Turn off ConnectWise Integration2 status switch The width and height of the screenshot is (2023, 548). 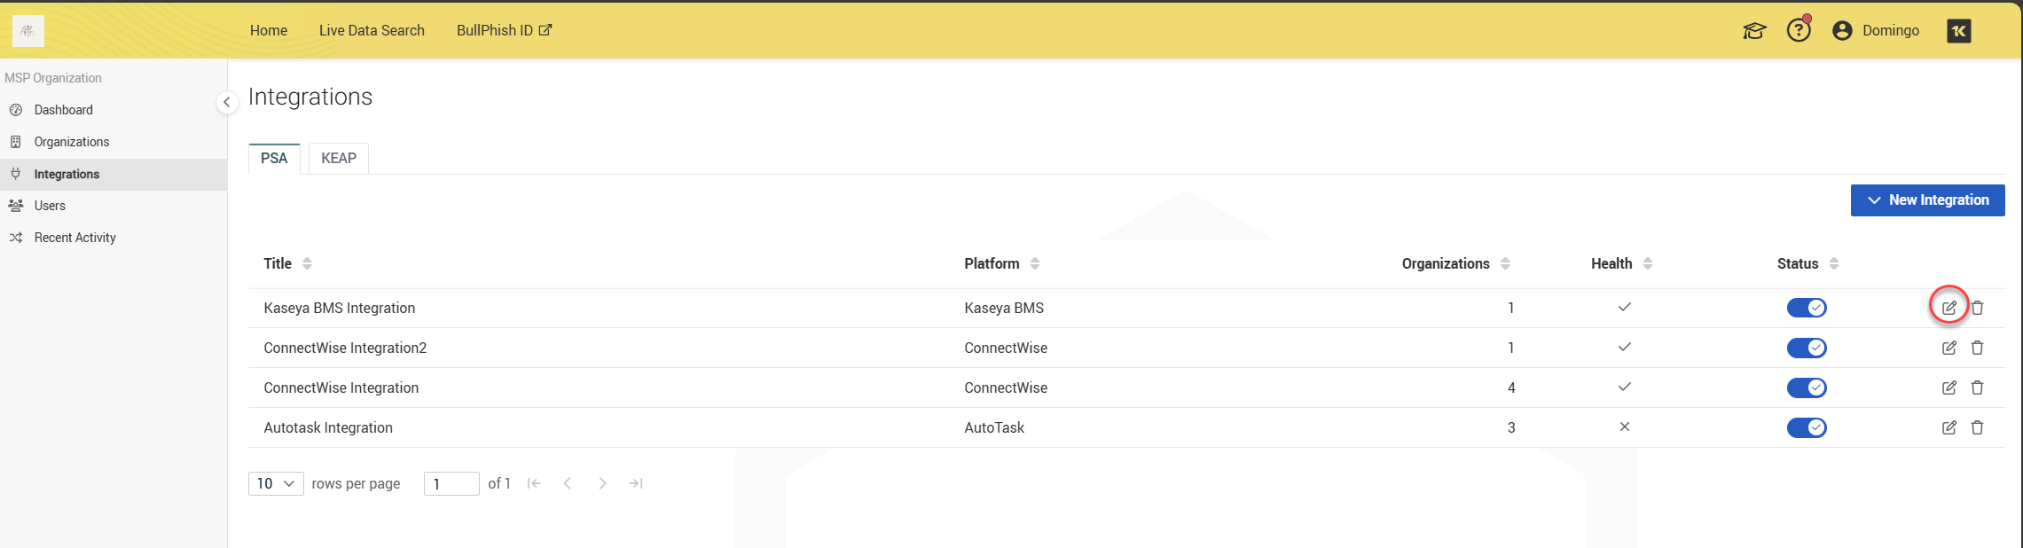click(1806, 348)
